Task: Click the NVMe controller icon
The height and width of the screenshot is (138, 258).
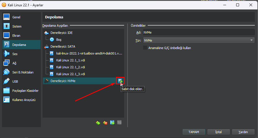Action: [47, 81]
